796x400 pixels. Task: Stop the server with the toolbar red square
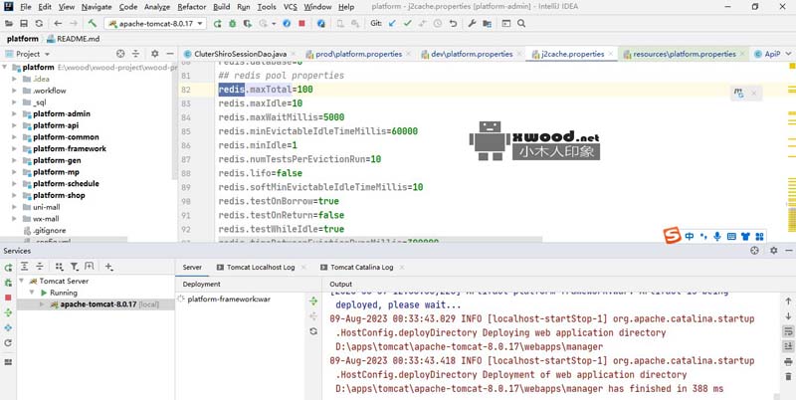point(302,23)
